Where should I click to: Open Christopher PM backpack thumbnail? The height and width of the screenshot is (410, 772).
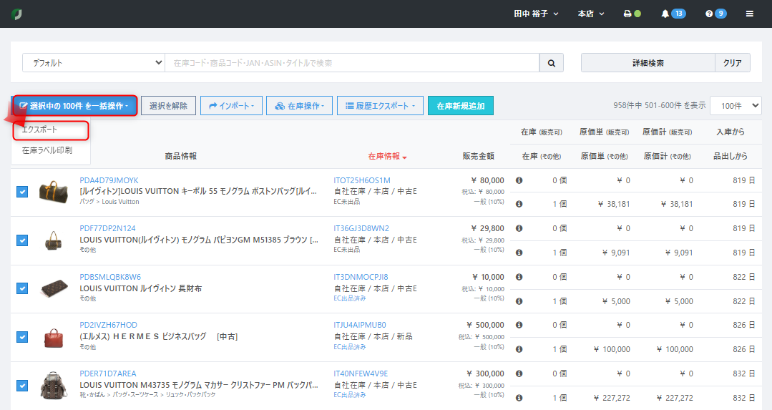[x=54, y=386]
